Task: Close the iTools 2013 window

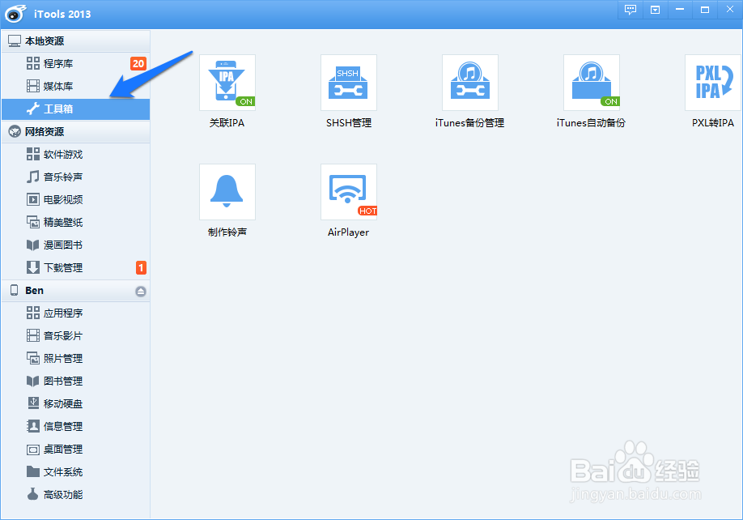Action: (730, 10)
